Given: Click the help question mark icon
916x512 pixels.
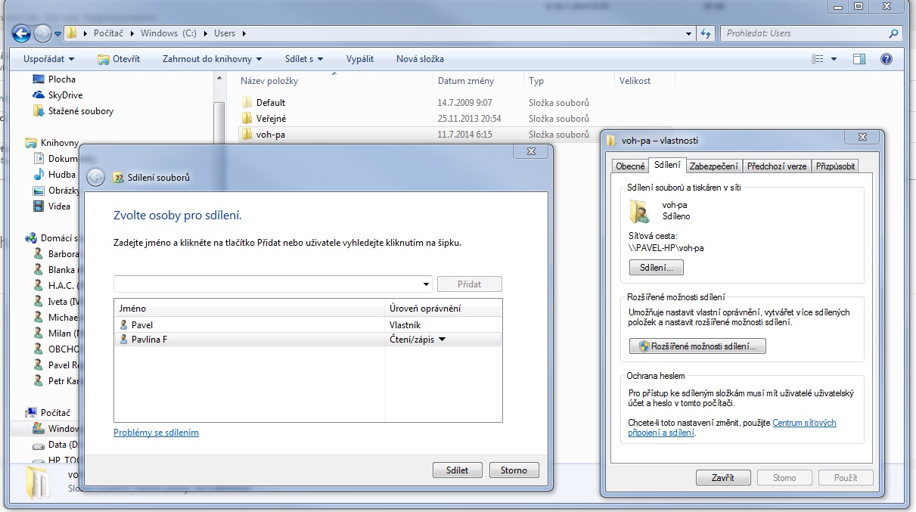Looking at the screenshot, I should pyautogui.click(x=887, y=59).
